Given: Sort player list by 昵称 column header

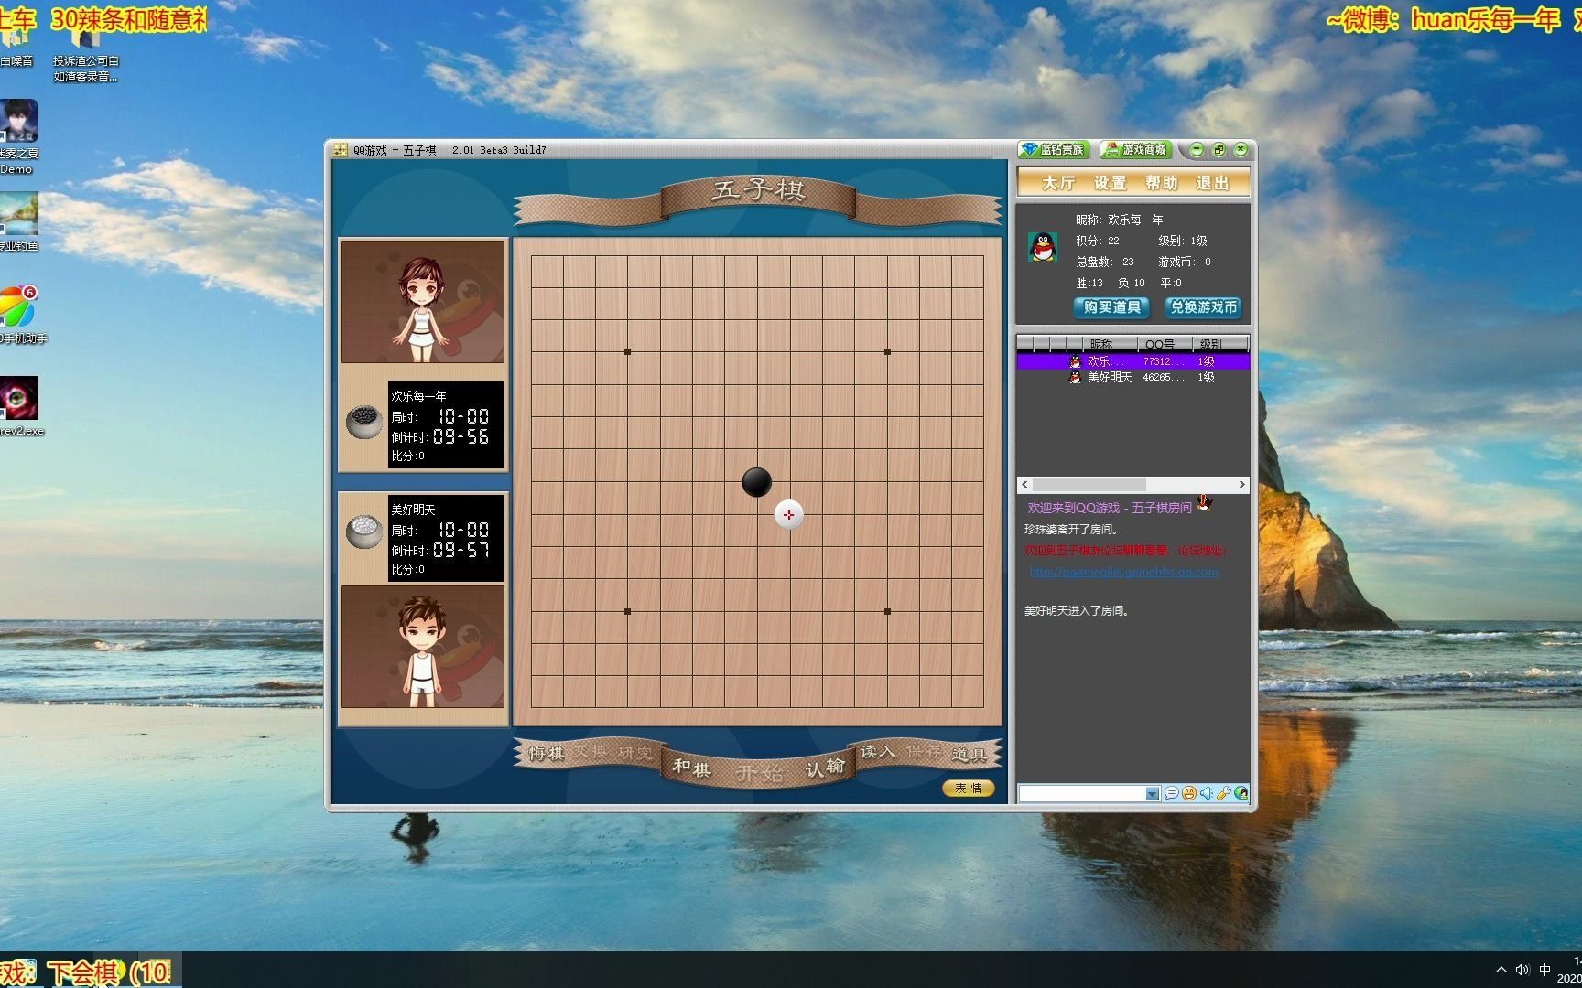Looking at the screenshot, I should [x=1110, y=344].
